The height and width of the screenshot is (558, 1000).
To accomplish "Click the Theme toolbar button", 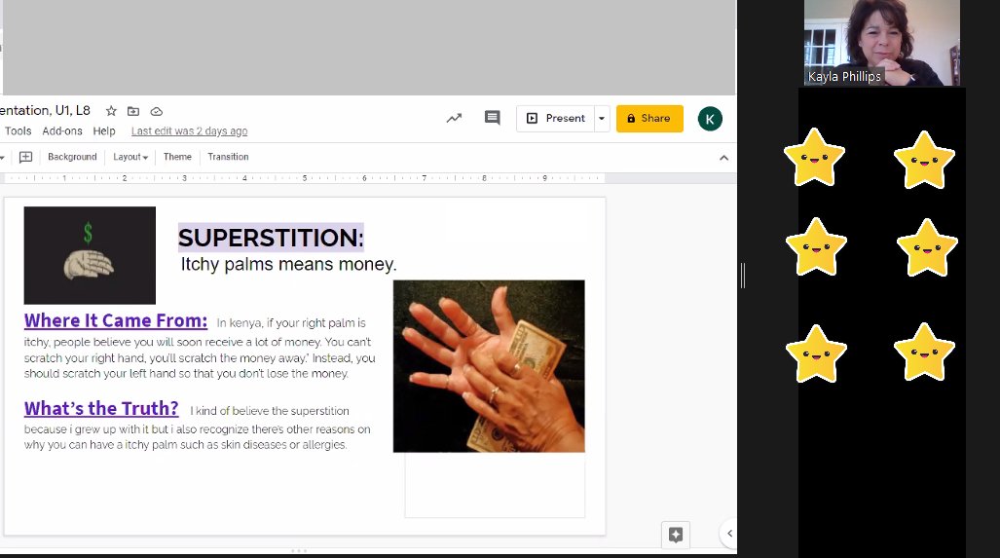I will point(177,157).
